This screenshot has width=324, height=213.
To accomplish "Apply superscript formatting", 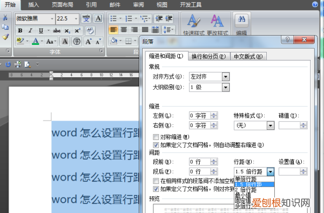I will 77,31.
